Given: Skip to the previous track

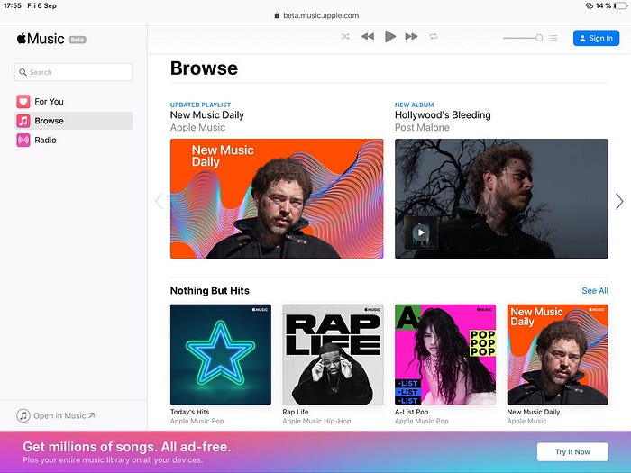Looking at the screenshot, I should (x=368, y=37).
